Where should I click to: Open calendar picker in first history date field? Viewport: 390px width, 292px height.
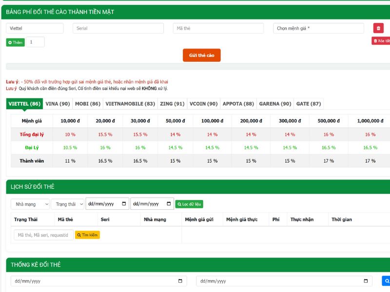point(124,203)
